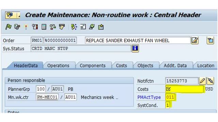Click the scheduling green arrows icon
This screenshot has height=122, width=218.
coord(74,27)
